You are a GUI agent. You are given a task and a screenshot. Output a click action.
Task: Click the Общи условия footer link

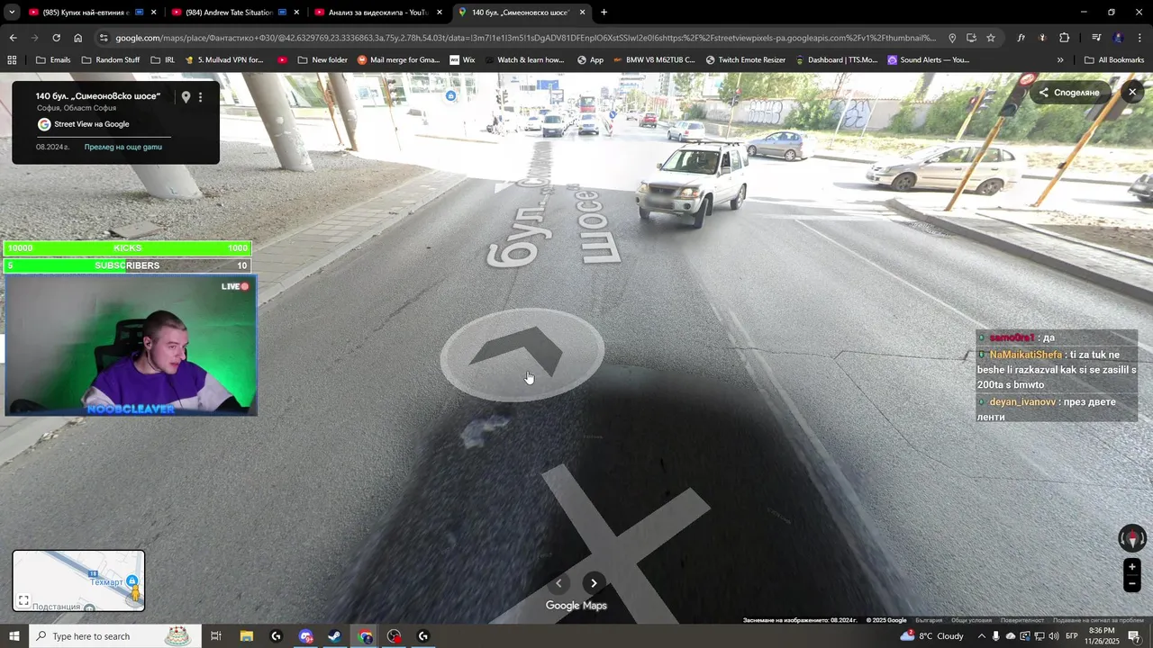(x=971, y=620)
